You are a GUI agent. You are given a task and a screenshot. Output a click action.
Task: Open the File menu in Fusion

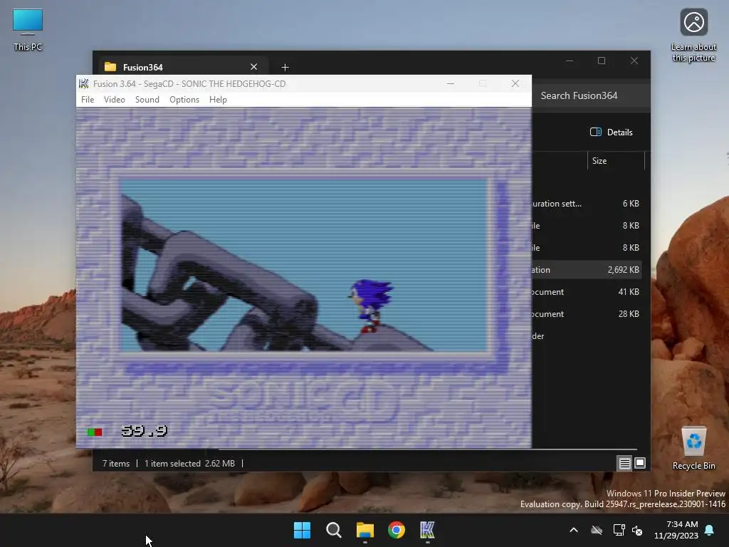tap(88, 100)
